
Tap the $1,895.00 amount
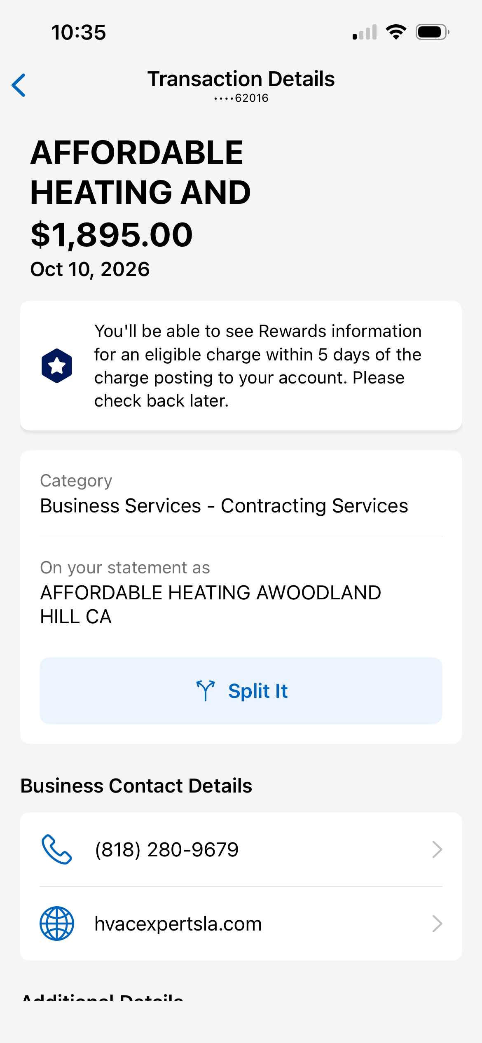(x=112, y=235)
